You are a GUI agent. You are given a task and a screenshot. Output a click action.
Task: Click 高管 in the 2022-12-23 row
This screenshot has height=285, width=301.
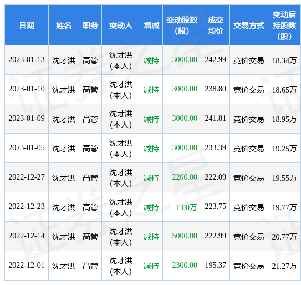(90, 207)
